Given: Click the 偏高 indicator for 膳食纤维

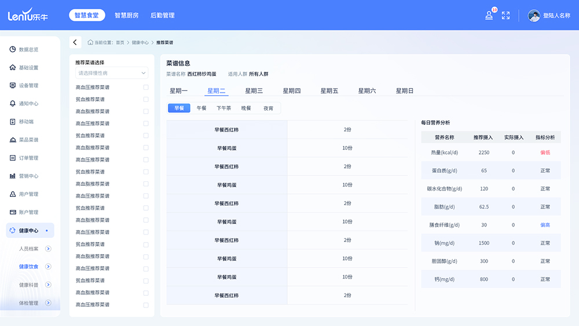Looking at the screenshot, I should point(545,225).
